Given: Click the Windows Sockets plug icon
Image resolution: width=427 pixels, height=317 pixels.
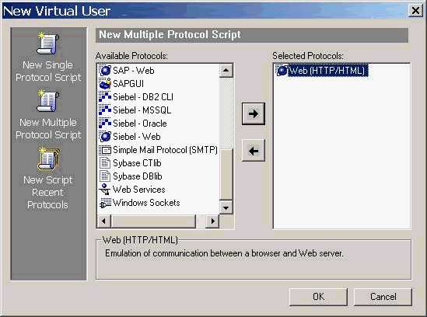Looking at the screenshot, I should pyautogui.click(x=105, y=203).
